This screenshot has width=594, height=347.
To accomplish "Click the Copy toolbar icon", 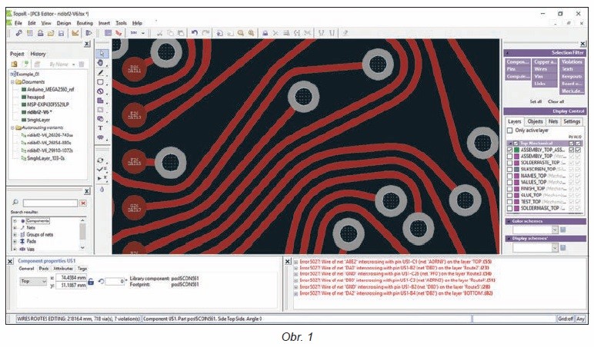I will coord(170,33).
